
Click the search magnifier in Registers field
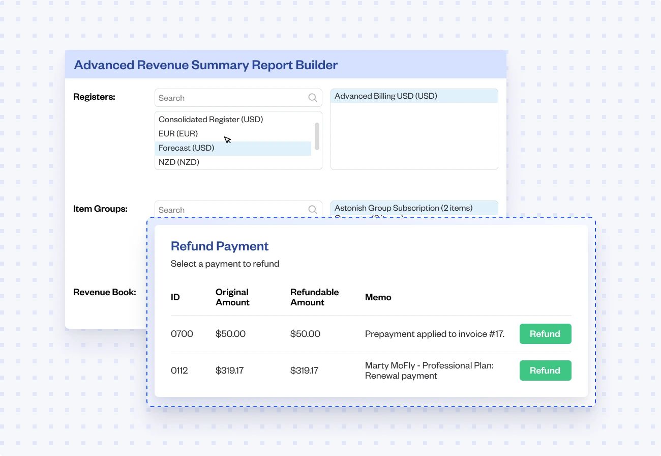(x=312, y=97)
